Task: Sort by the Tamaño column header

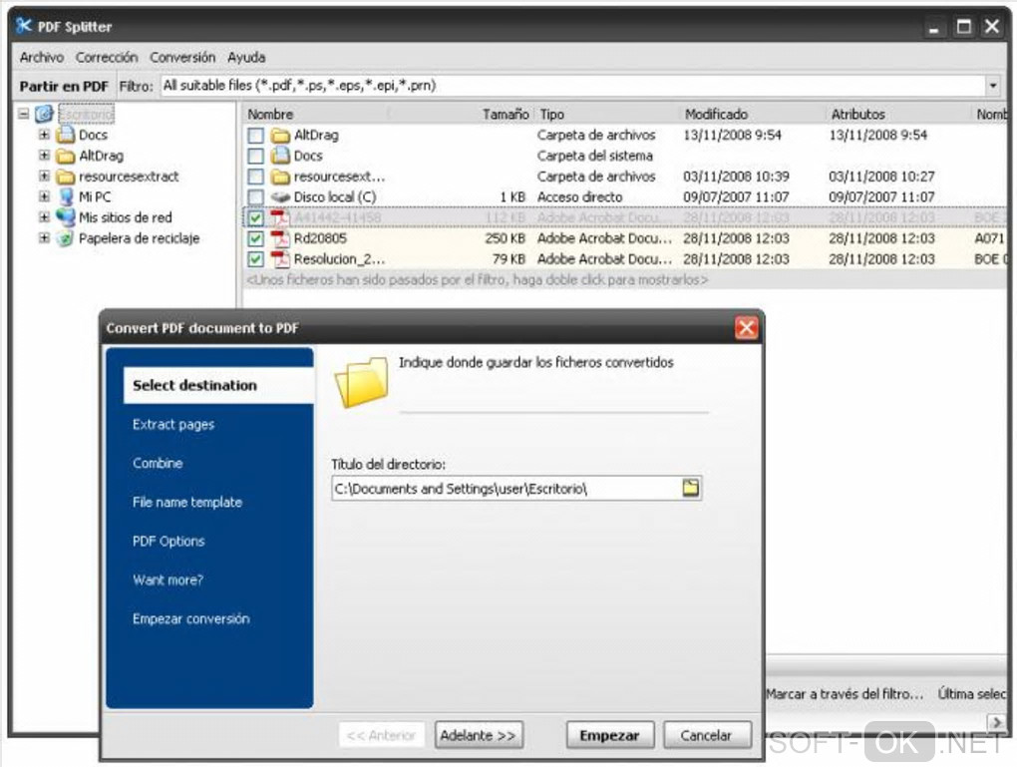Action: click(504, 115)
